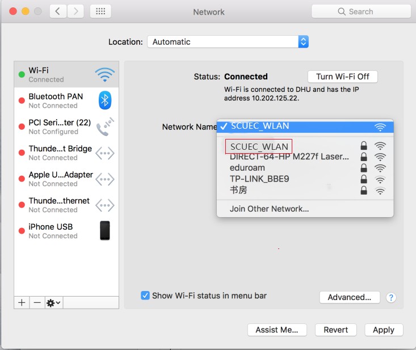Select eduroam network from list
Screen dimensions: 416x350
pyautogui.click(x=247, y=168)
